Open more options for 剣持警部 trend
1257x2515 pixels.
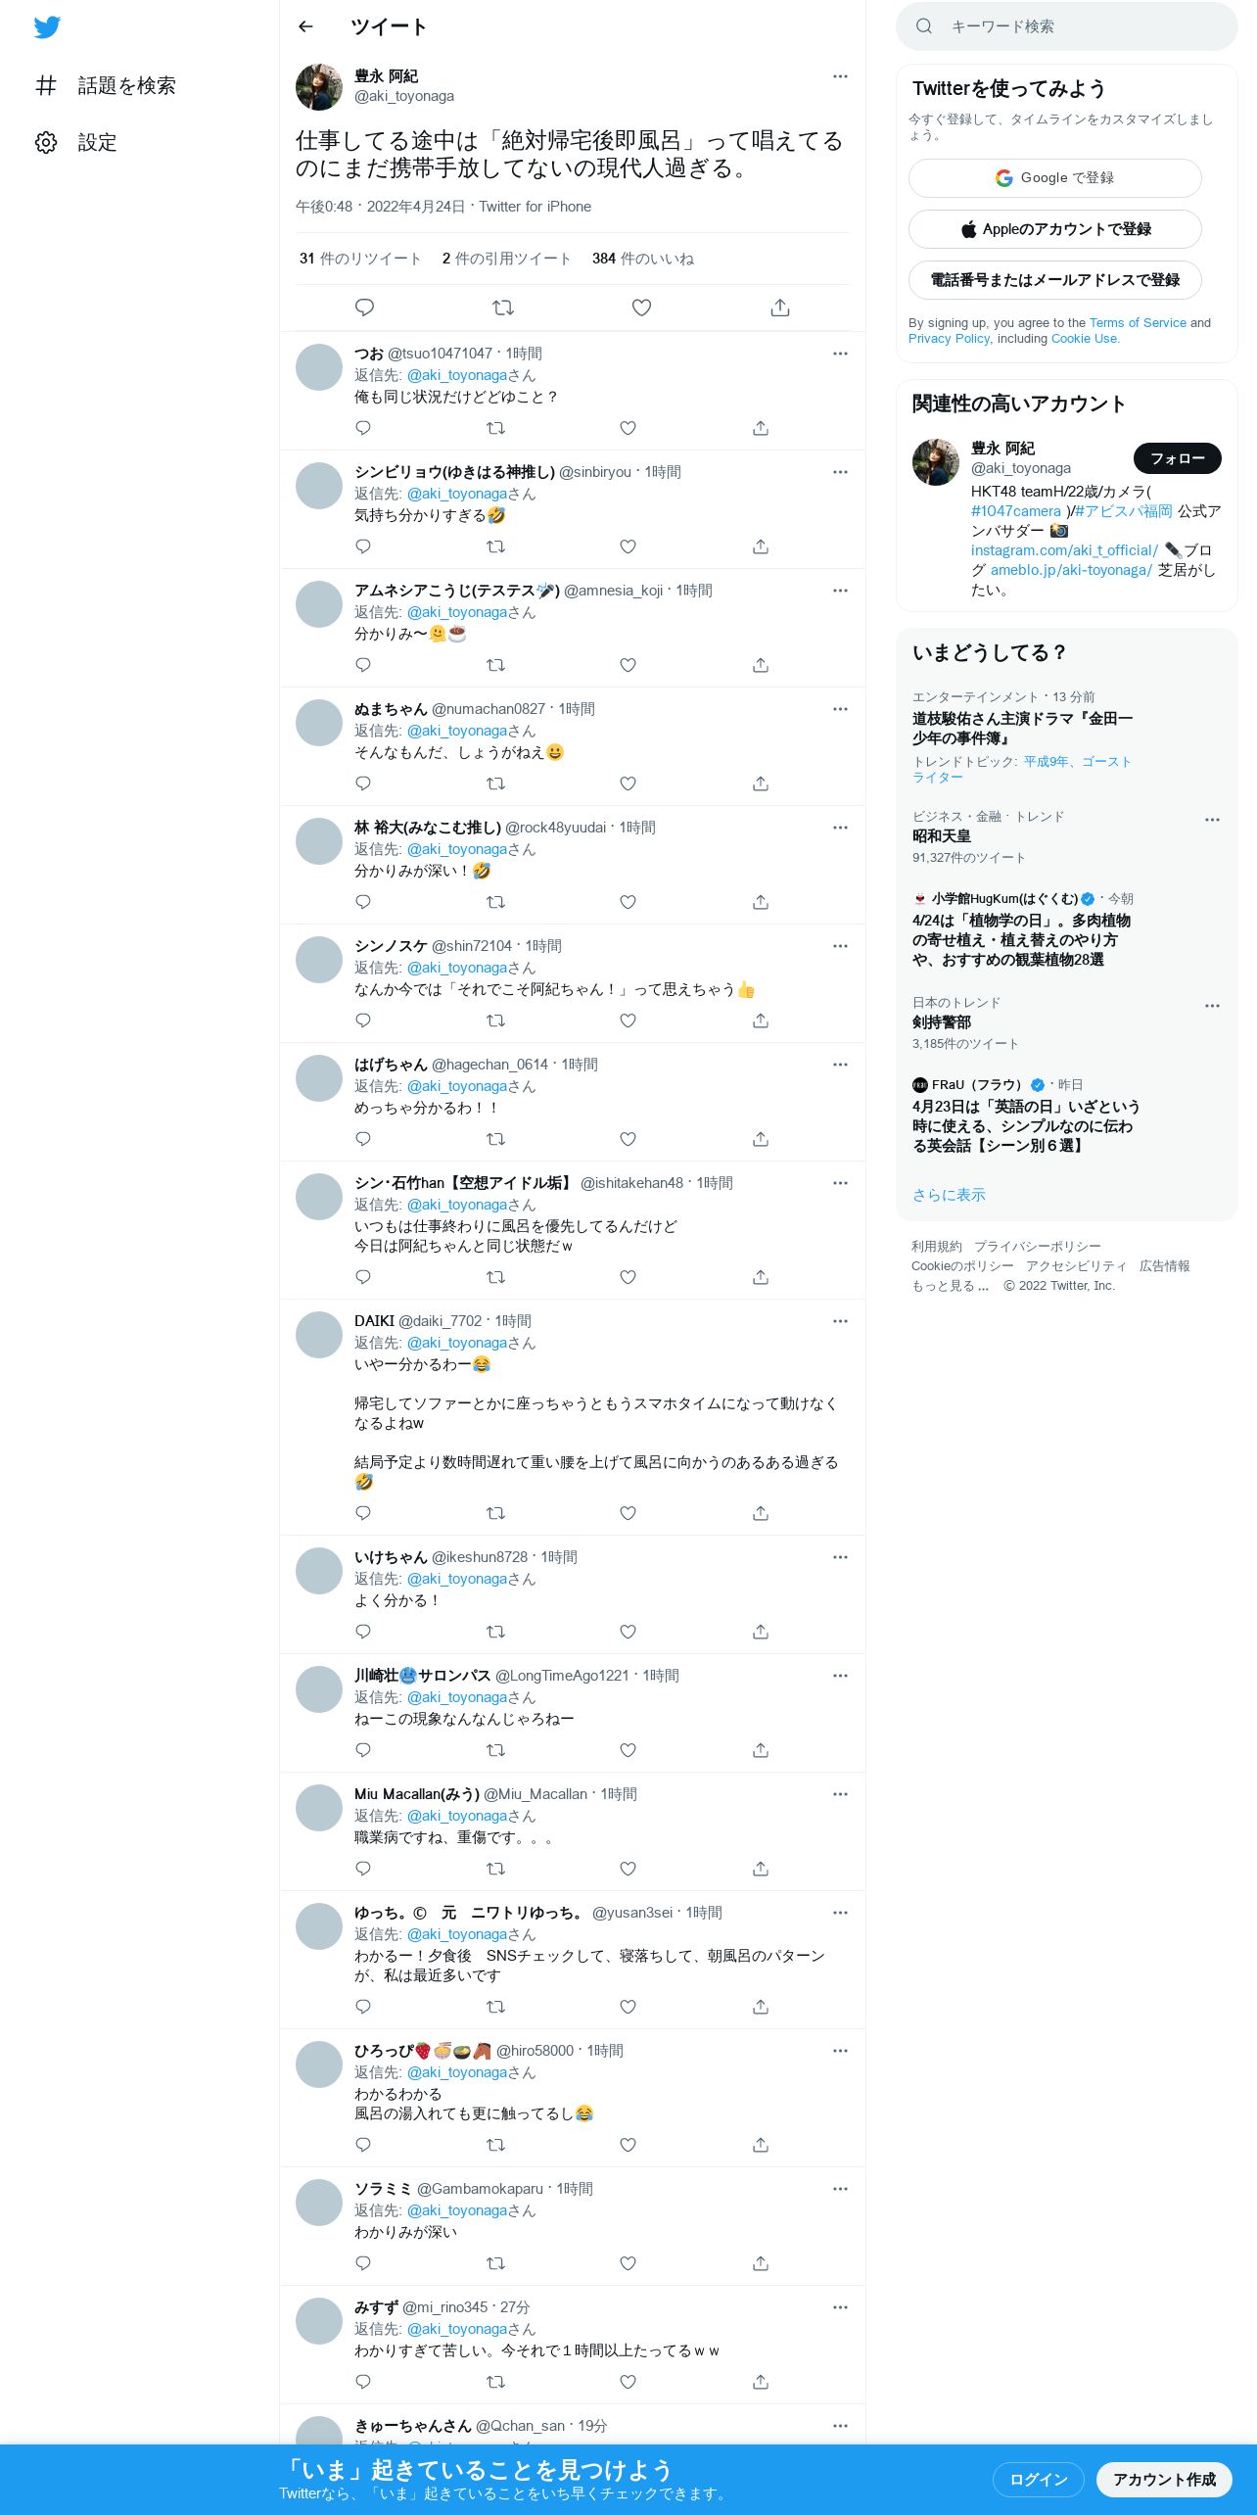(x=1212, y=1006)
